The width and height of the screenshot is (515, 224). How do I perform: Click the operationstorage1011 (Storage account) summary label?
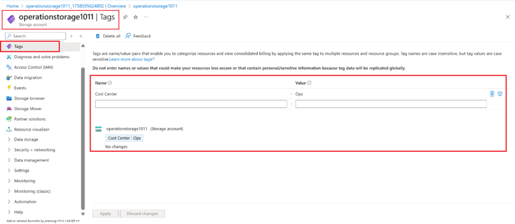[x=144, y=129]
